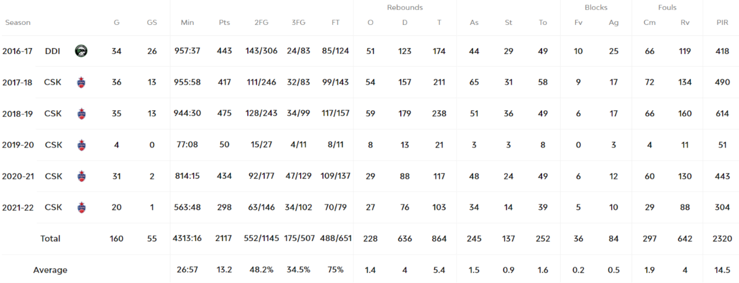The image size is (739, 283).
Task: Click the Fouls group header
Action: pos(667,8)
